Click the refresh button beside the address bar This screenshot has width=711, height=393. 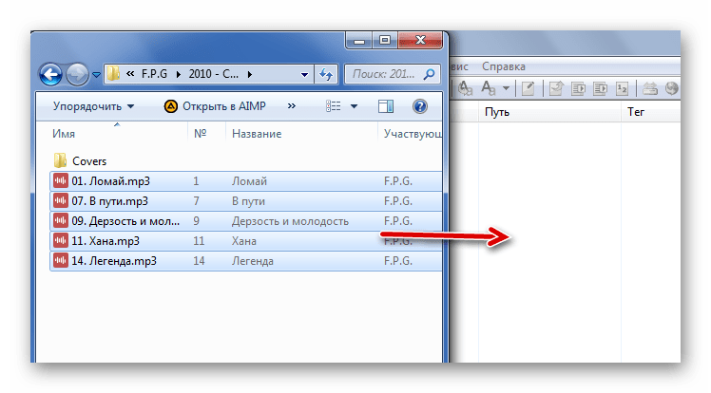click(x=326, y=73)
